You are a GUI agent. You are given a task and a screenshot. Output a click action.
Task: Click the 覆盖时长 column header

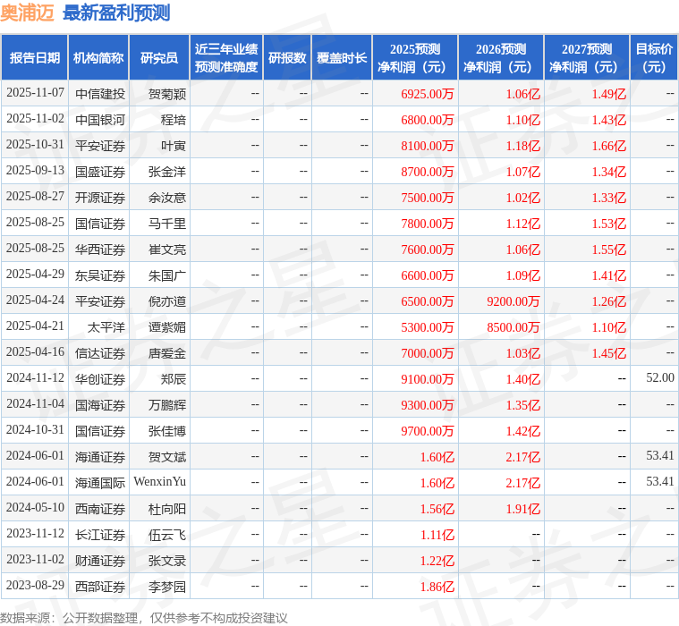pyautogui.click(x=342, y=57)
